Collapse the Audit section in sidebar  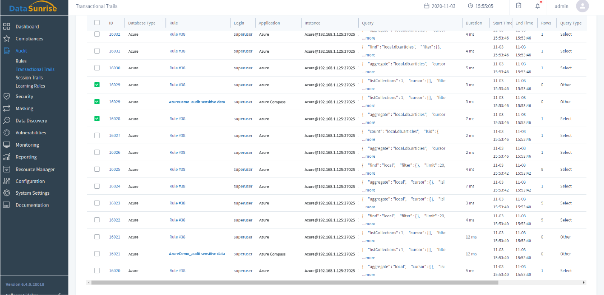(21, 51)
